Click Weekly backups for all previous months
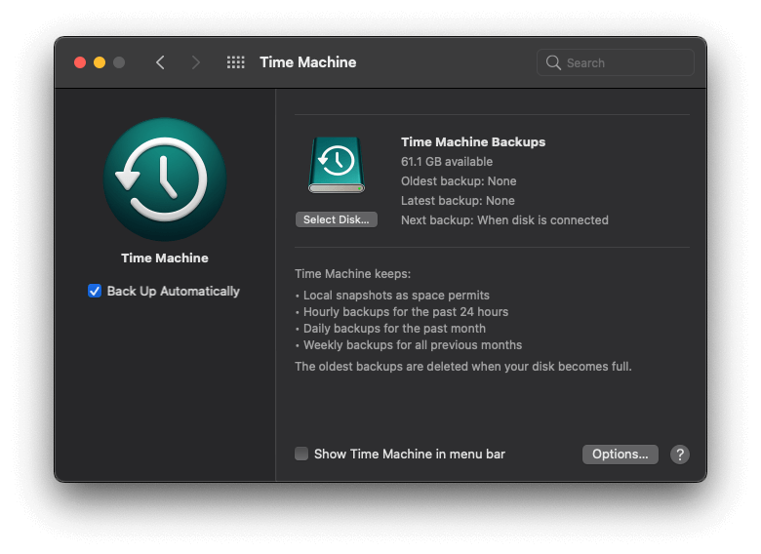 pos(413,344)
